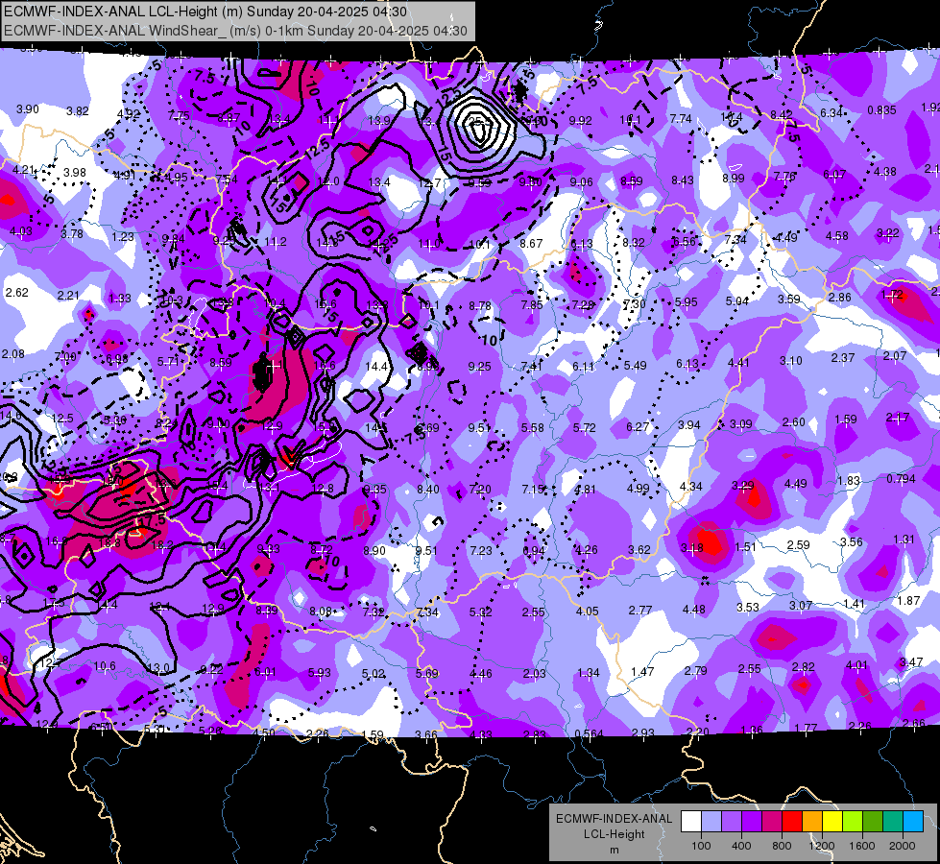Screen dimensions: 940x864
Task: Select the orange legend swatch
Action: [x=812, y=822]
